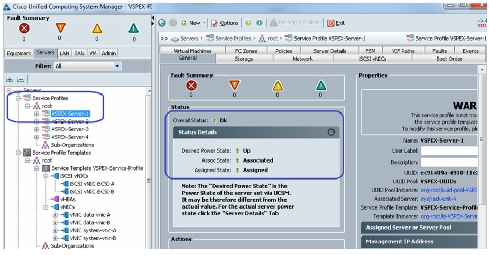489x255 pixels.
Task: Switch to the Equipment tab
Action: coord(19,53)
